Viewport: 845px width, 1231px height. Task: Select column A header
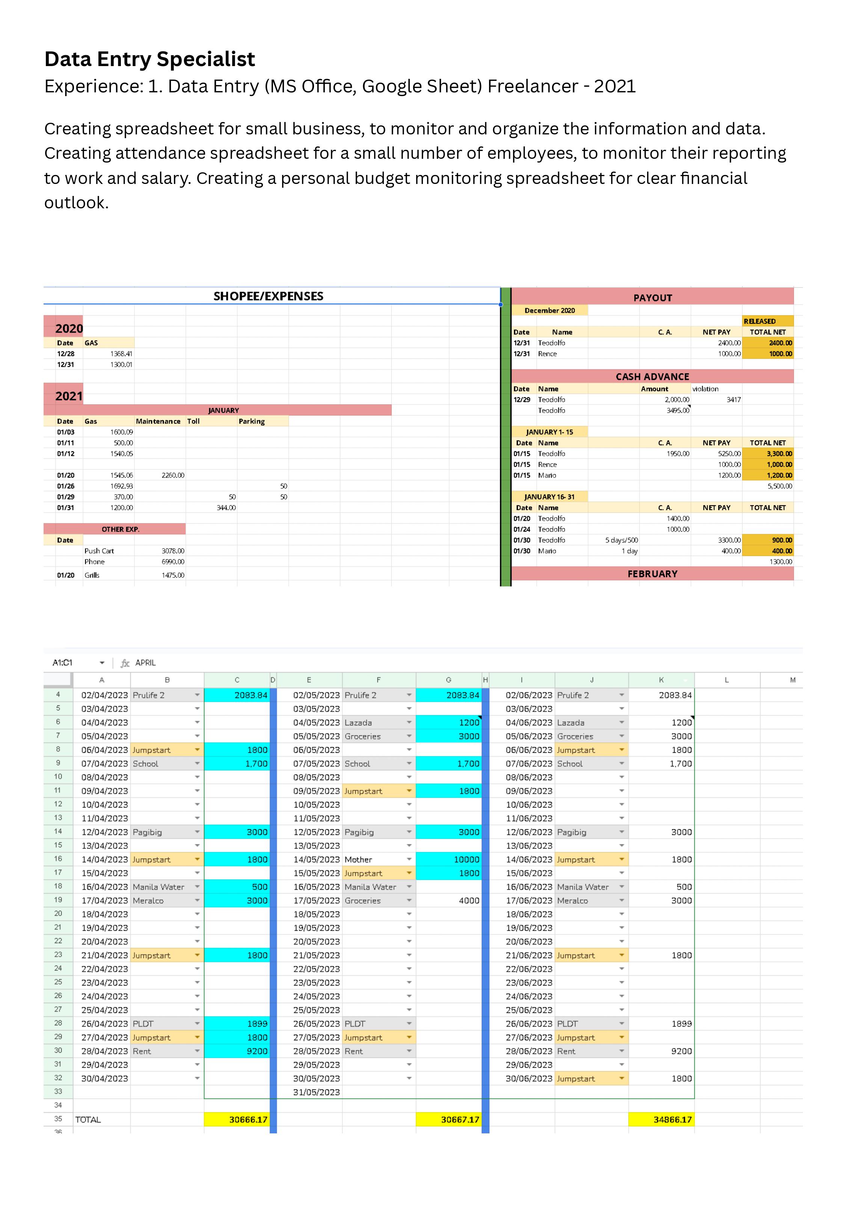click(102, 680)
